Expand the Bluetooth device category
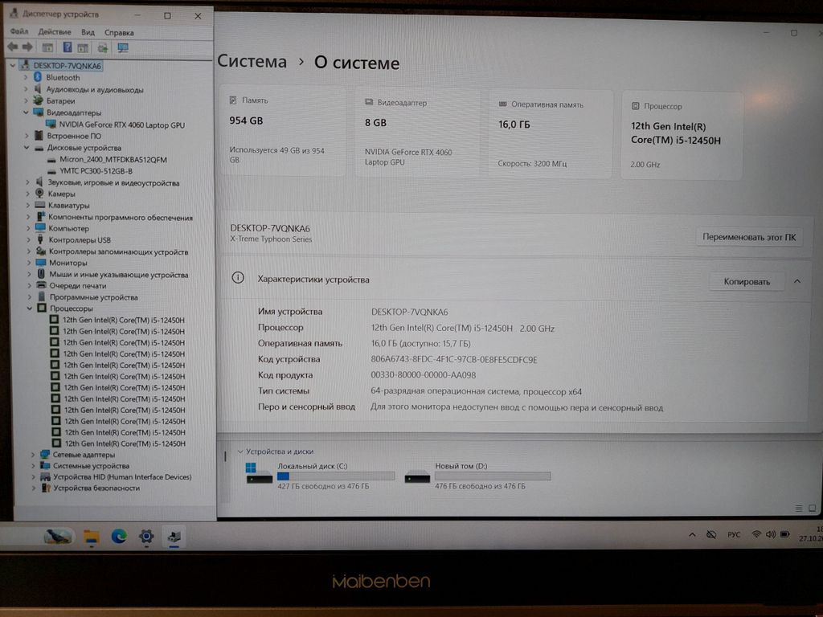This screenshot has width=823, height=617. tap(27, 78)
